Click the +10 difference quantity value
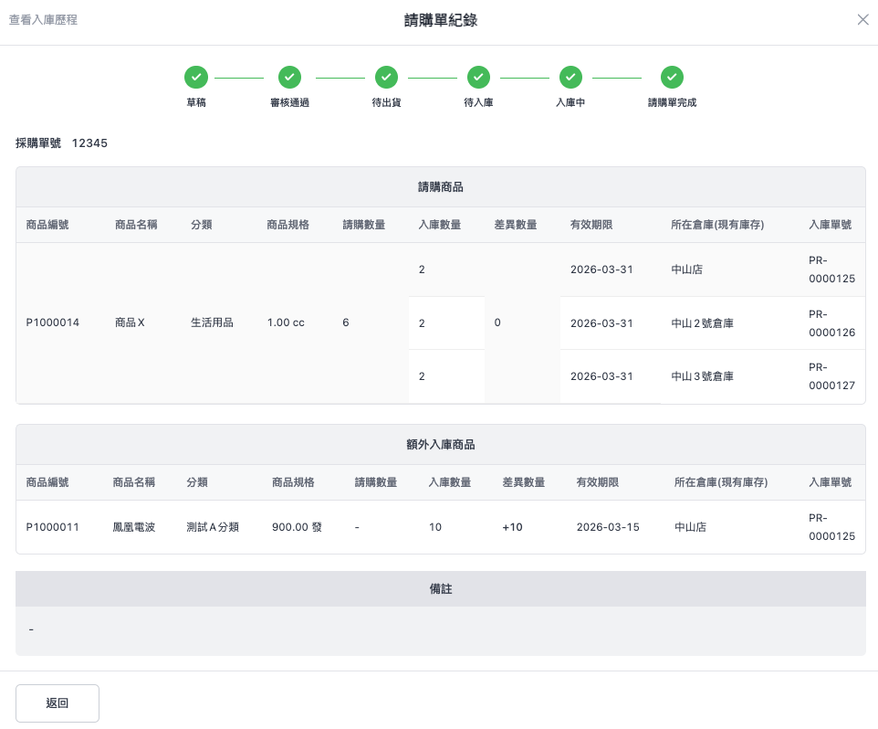Screen dimensions: 878x729 pyautogui.click(x=512, y=527)
